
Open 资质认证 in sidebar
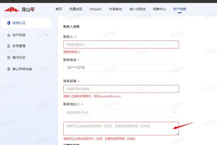pos(26,23)
